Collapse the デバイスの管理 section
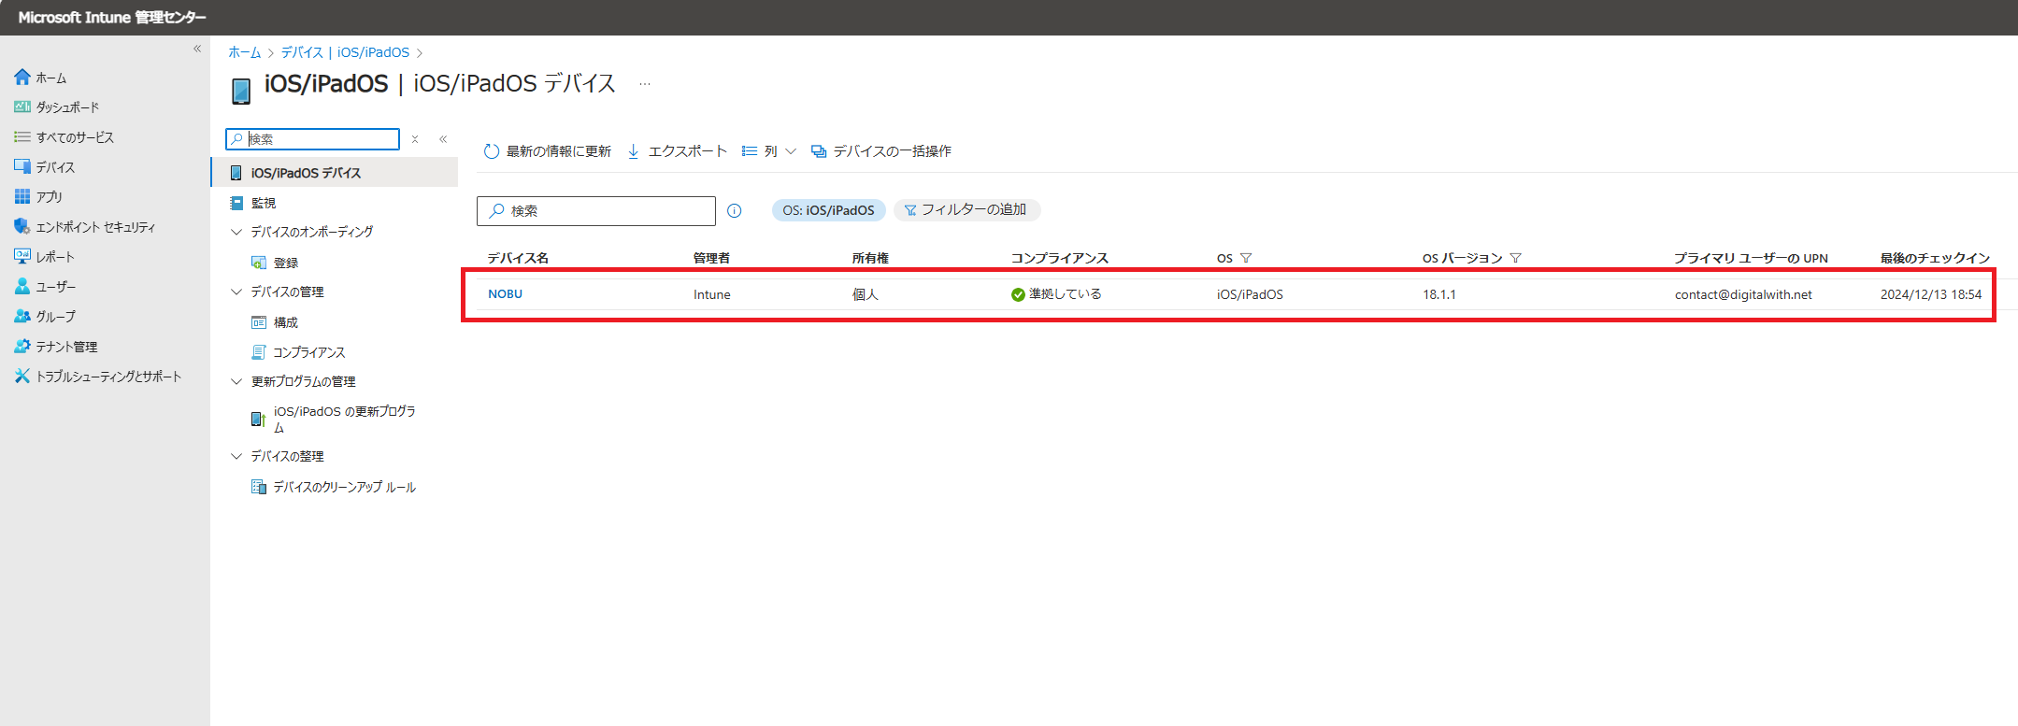2018x726 pixels. 236,292
